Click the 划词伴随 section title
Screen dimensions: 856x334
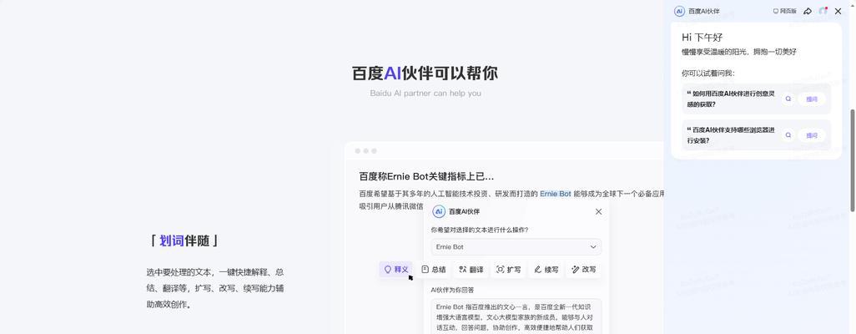point(184,240)
